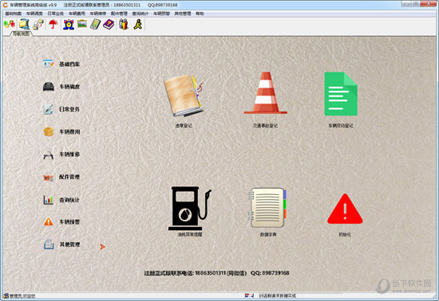The image size is (439, 301).
Task: Open the wooden book registration icon
Action: click(184, 96)
